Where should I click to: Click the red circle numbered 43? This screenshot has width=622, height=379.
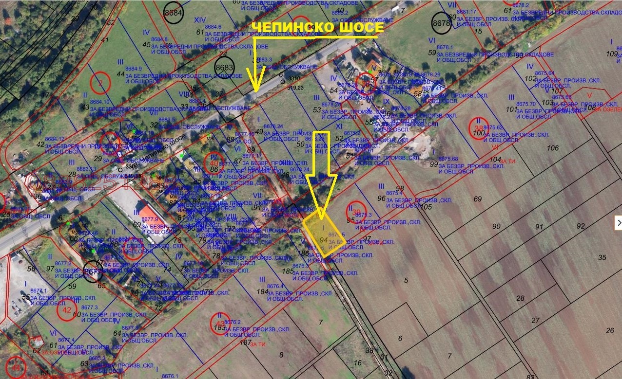[220, 323]
